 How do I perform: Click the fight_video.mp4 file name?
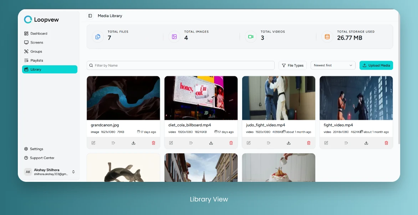tap(338, 125)
